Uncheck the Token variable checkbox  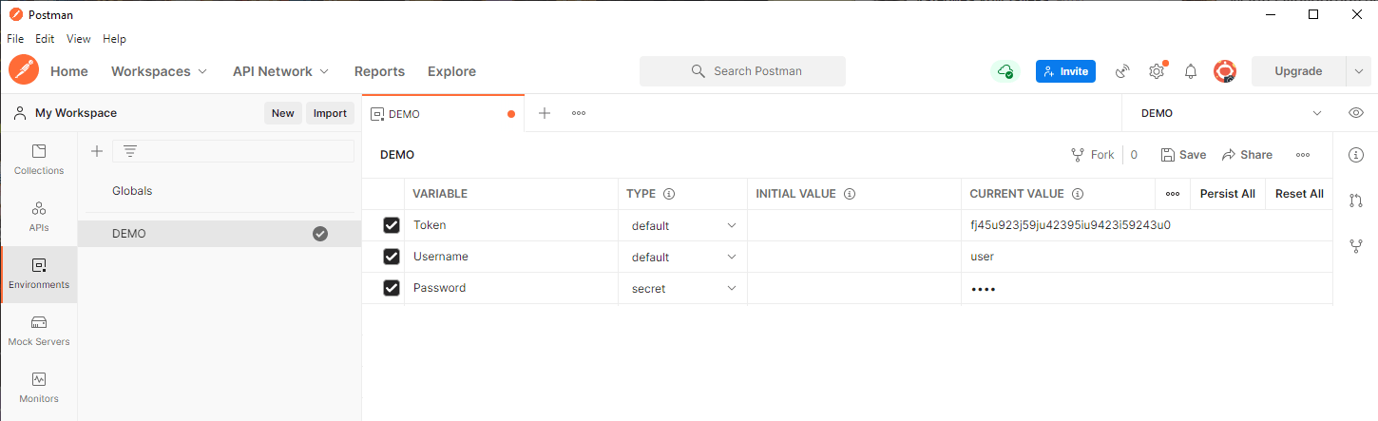391,225
